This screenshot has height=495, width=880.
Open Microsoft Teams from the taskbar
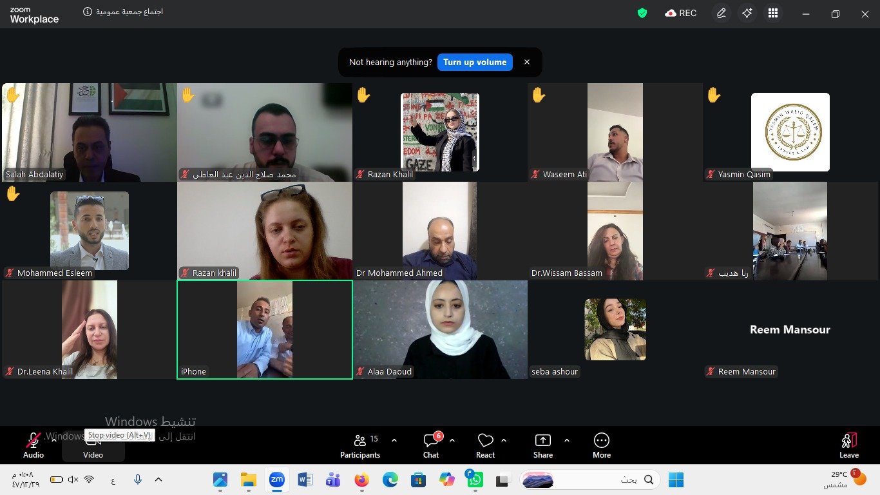pyautogui.click(x=333, y=480)
